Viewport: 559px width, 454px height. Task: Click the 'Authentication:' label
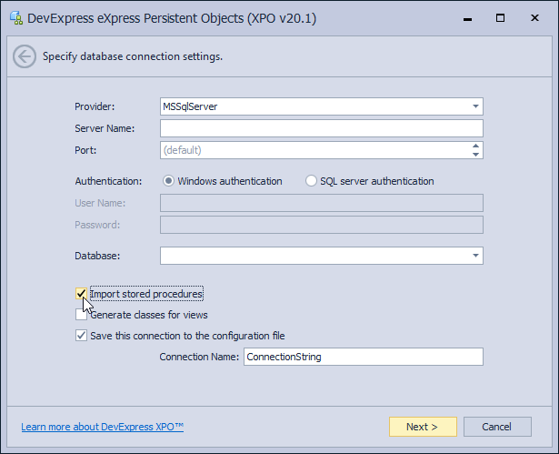[108, 181]
